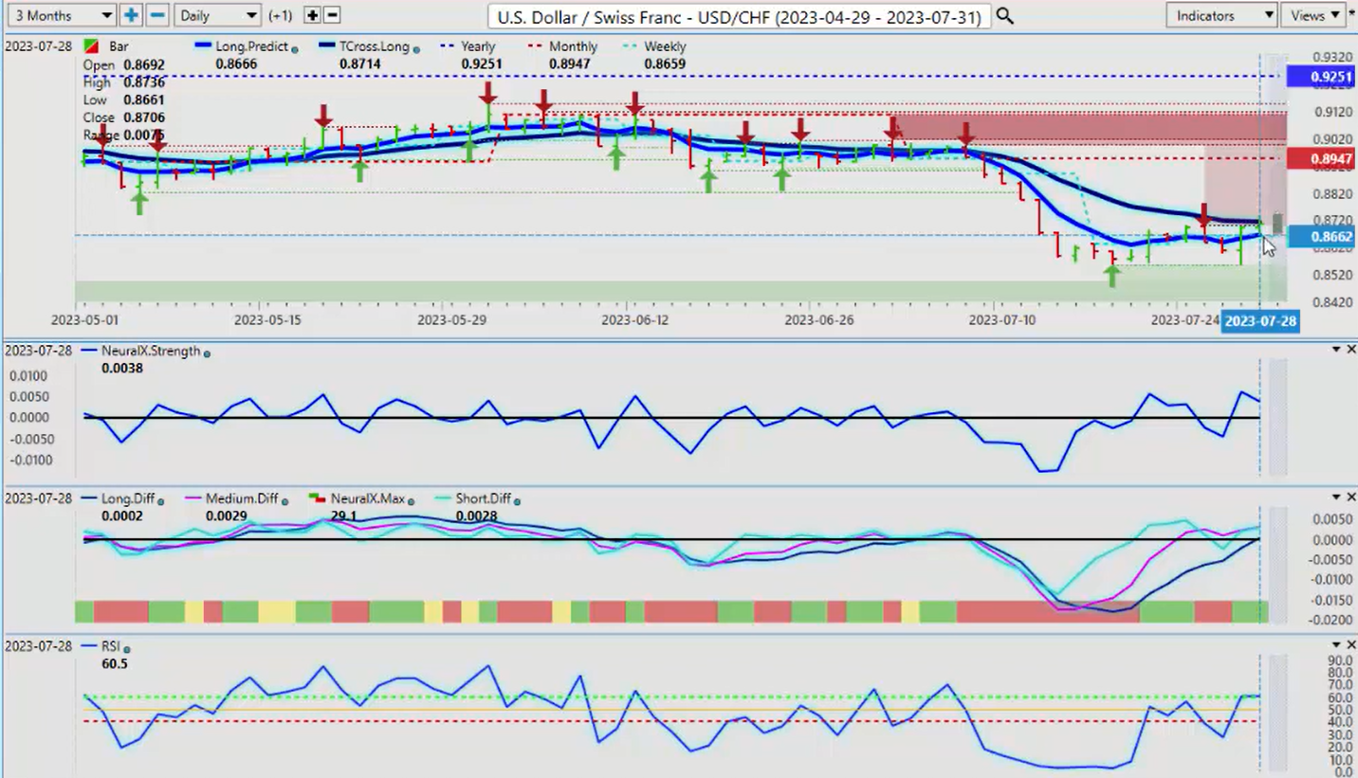Click the High value 0.8736
Screen dimensions: 1358x778
pyautogui.click(x=143, y=83)
